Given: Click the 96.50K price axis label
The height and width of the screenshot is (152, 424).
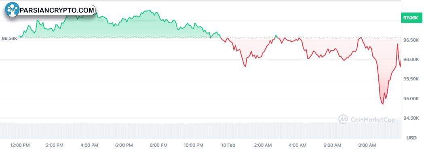Looking at the screenshot, I should [411, 40].
